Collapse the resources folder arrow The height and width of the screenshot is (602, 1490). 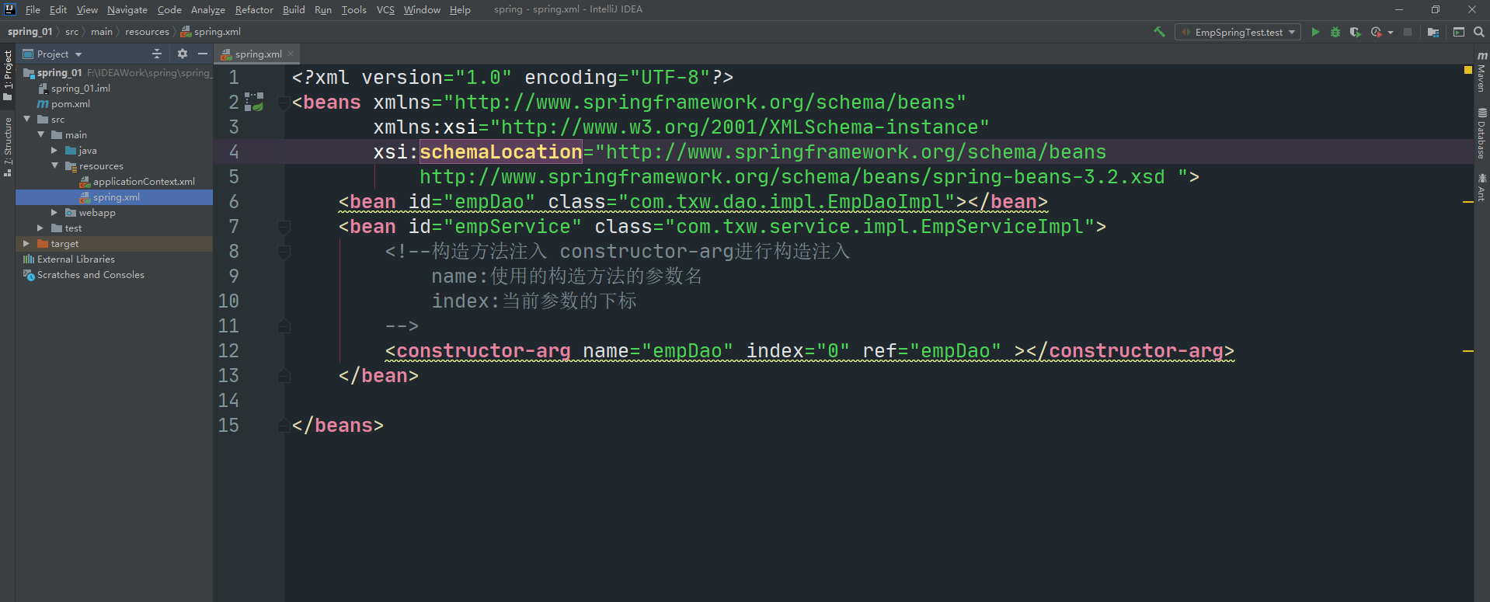click(x=55, y=165)
